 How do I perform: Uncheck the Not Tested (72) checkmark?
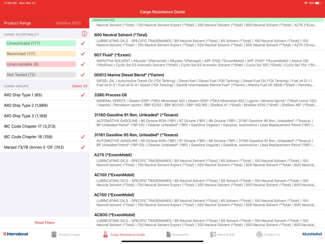(83, 74)
